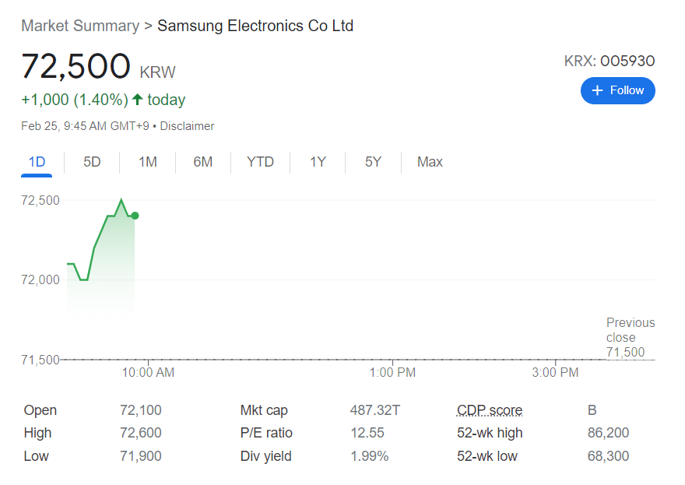Show the Max time range
The image size is (685, 485).
pyautogui.click(x=430, y=162)
